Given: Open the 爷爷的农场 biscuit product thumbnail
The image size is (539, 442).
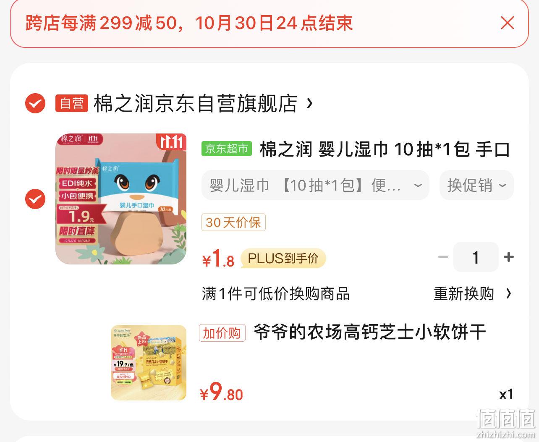Looking at the screenshot, I should (149, 362).
